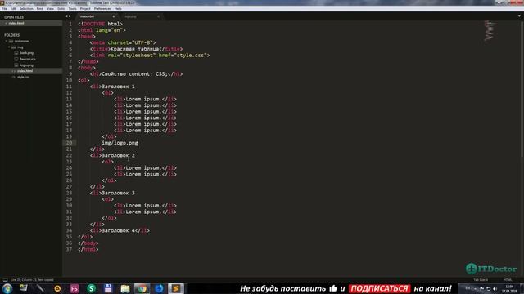524x294 pixels.
Task: Open the Help menu
Action: 118,9
